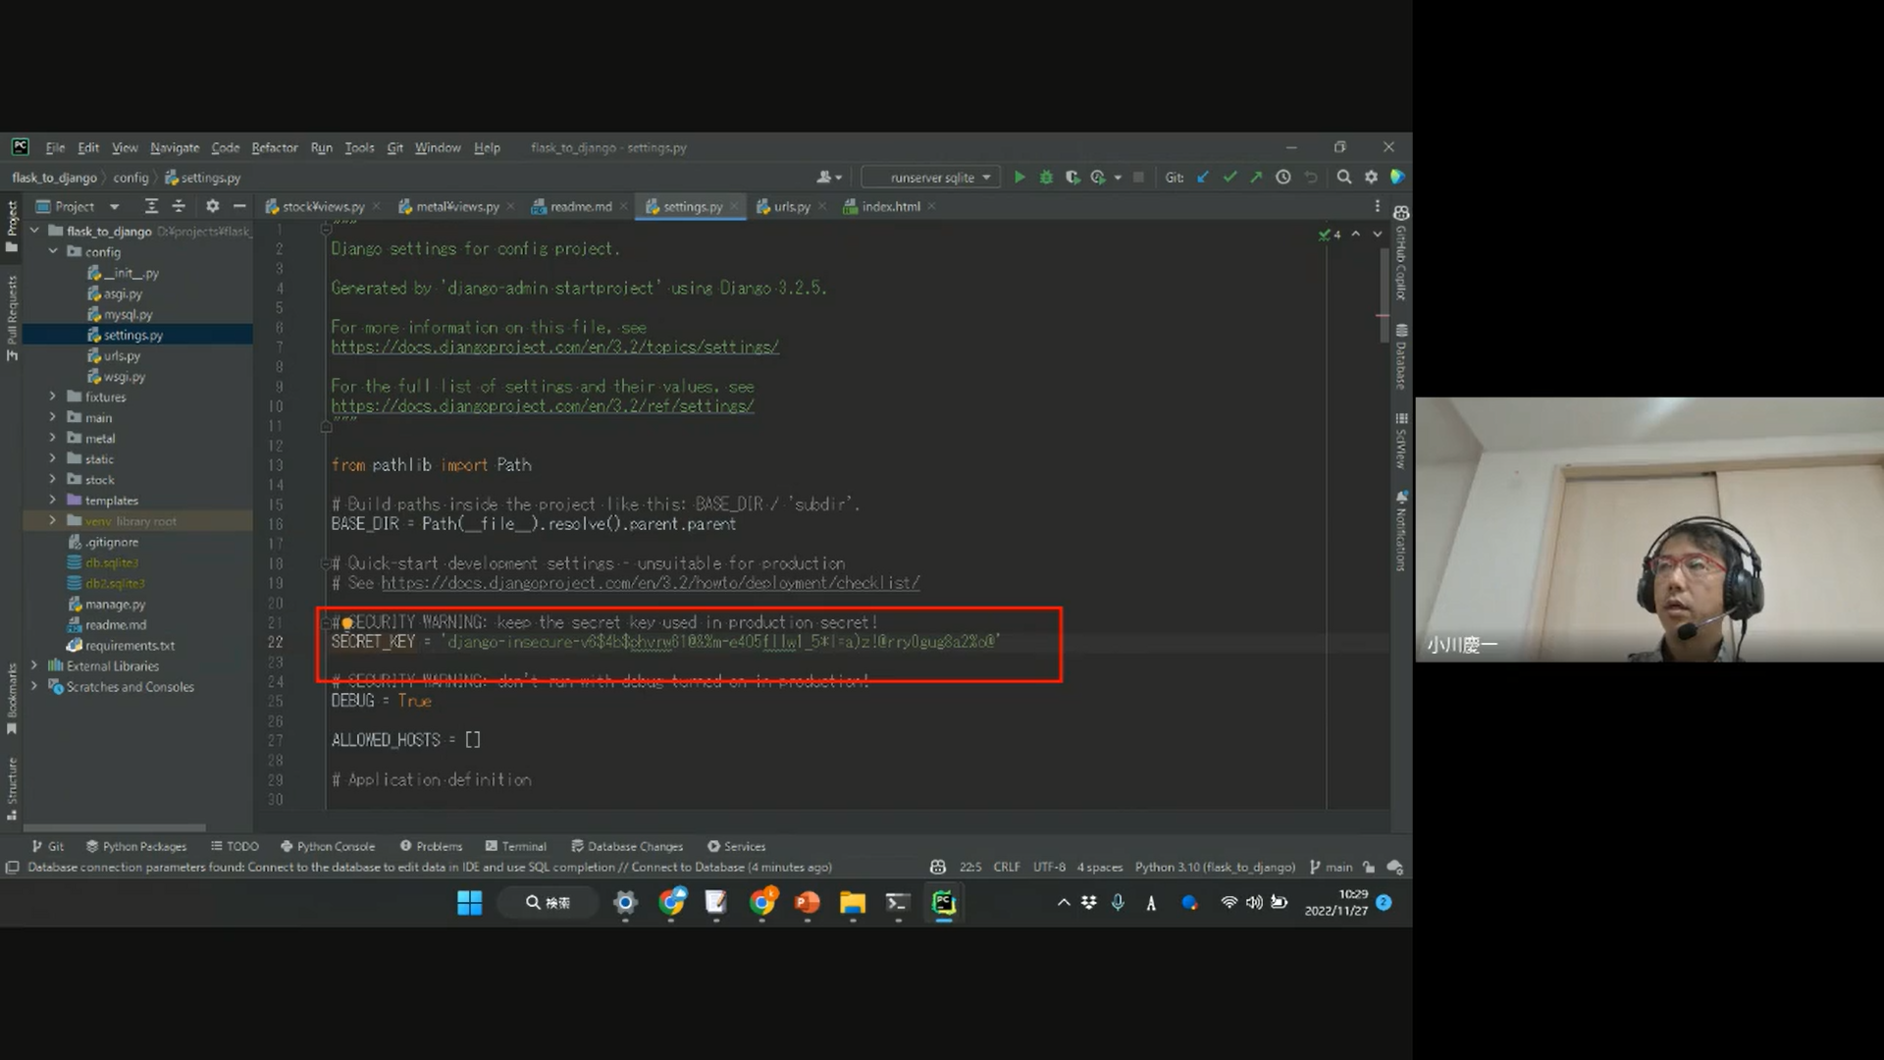The height and width of the screenshot is (1060, 1884).
Task: Click Git commit checkmark icon
Action: (x=1230, y=178)
